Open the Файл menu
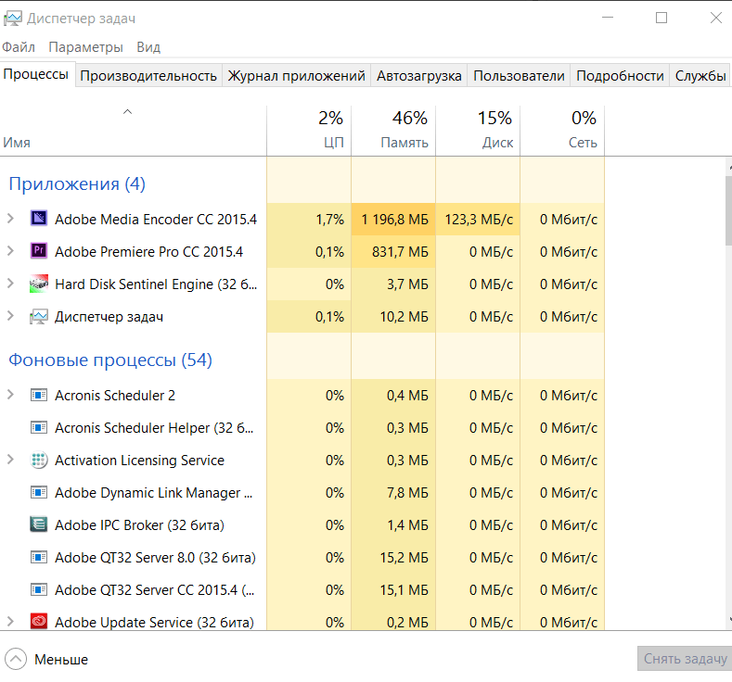The image size is (732, 682). pyautogui.click(x=19, y=47)
